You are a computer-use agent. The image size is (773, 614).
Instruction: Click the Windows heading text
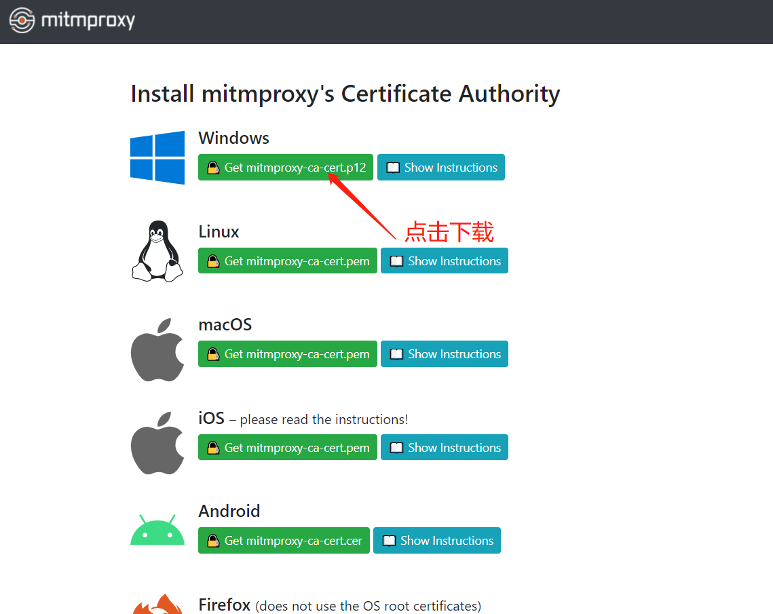233,138
